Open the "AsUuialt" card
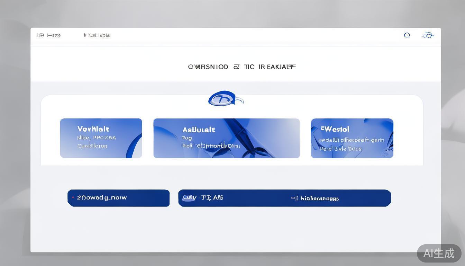 (226, 138)
